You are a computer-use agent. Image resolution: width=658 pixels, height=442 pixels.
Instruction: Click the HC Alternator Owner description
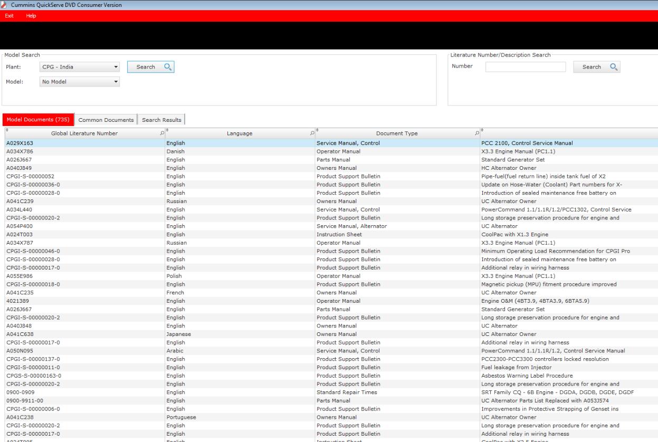point(509,168)
